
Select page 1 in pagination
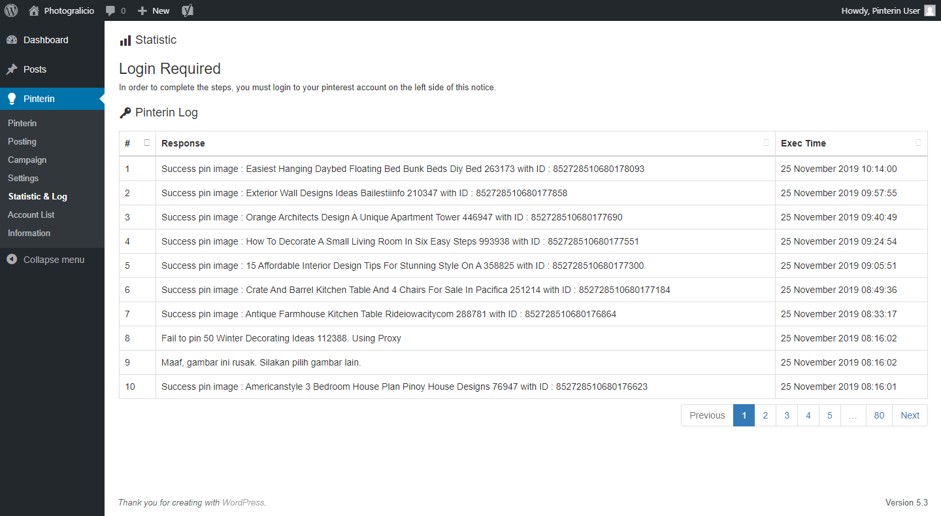tap(744, 415)
